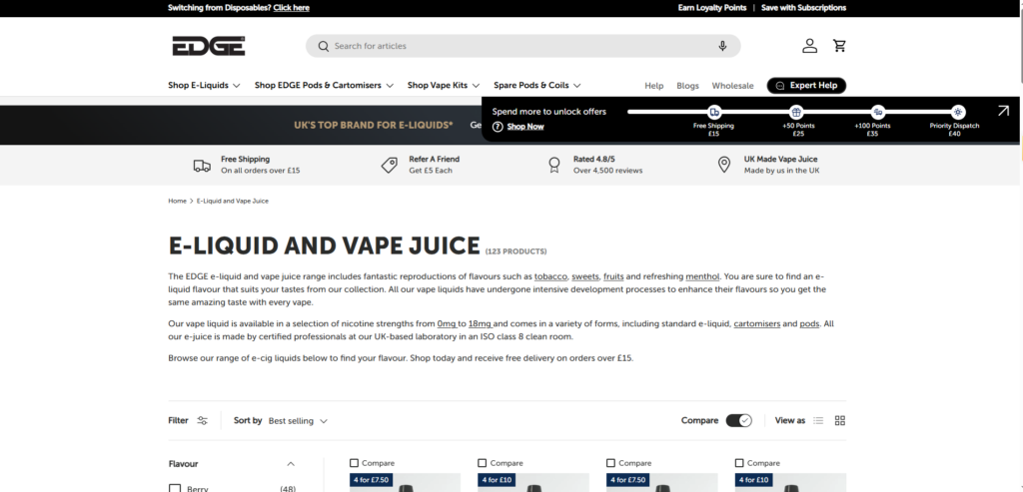
Task: Go to Help page
Action: (x=653, y=86)
